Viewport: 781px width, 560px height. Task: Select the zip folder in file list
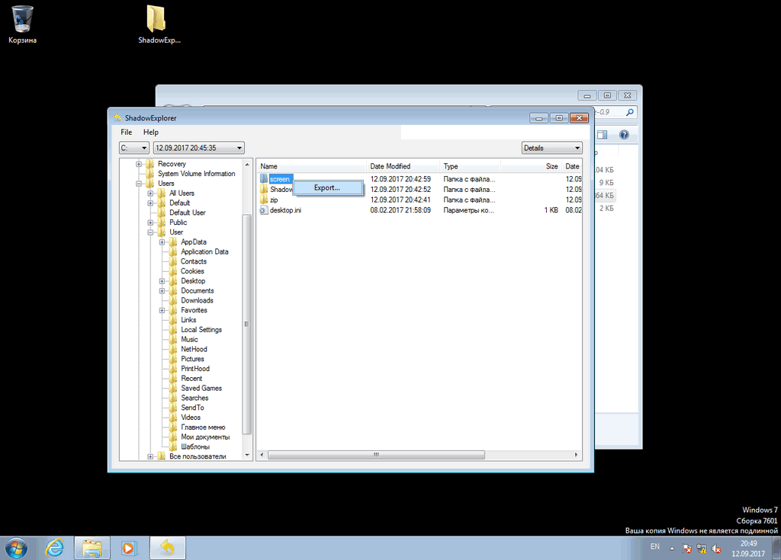(x=274, y=200)
